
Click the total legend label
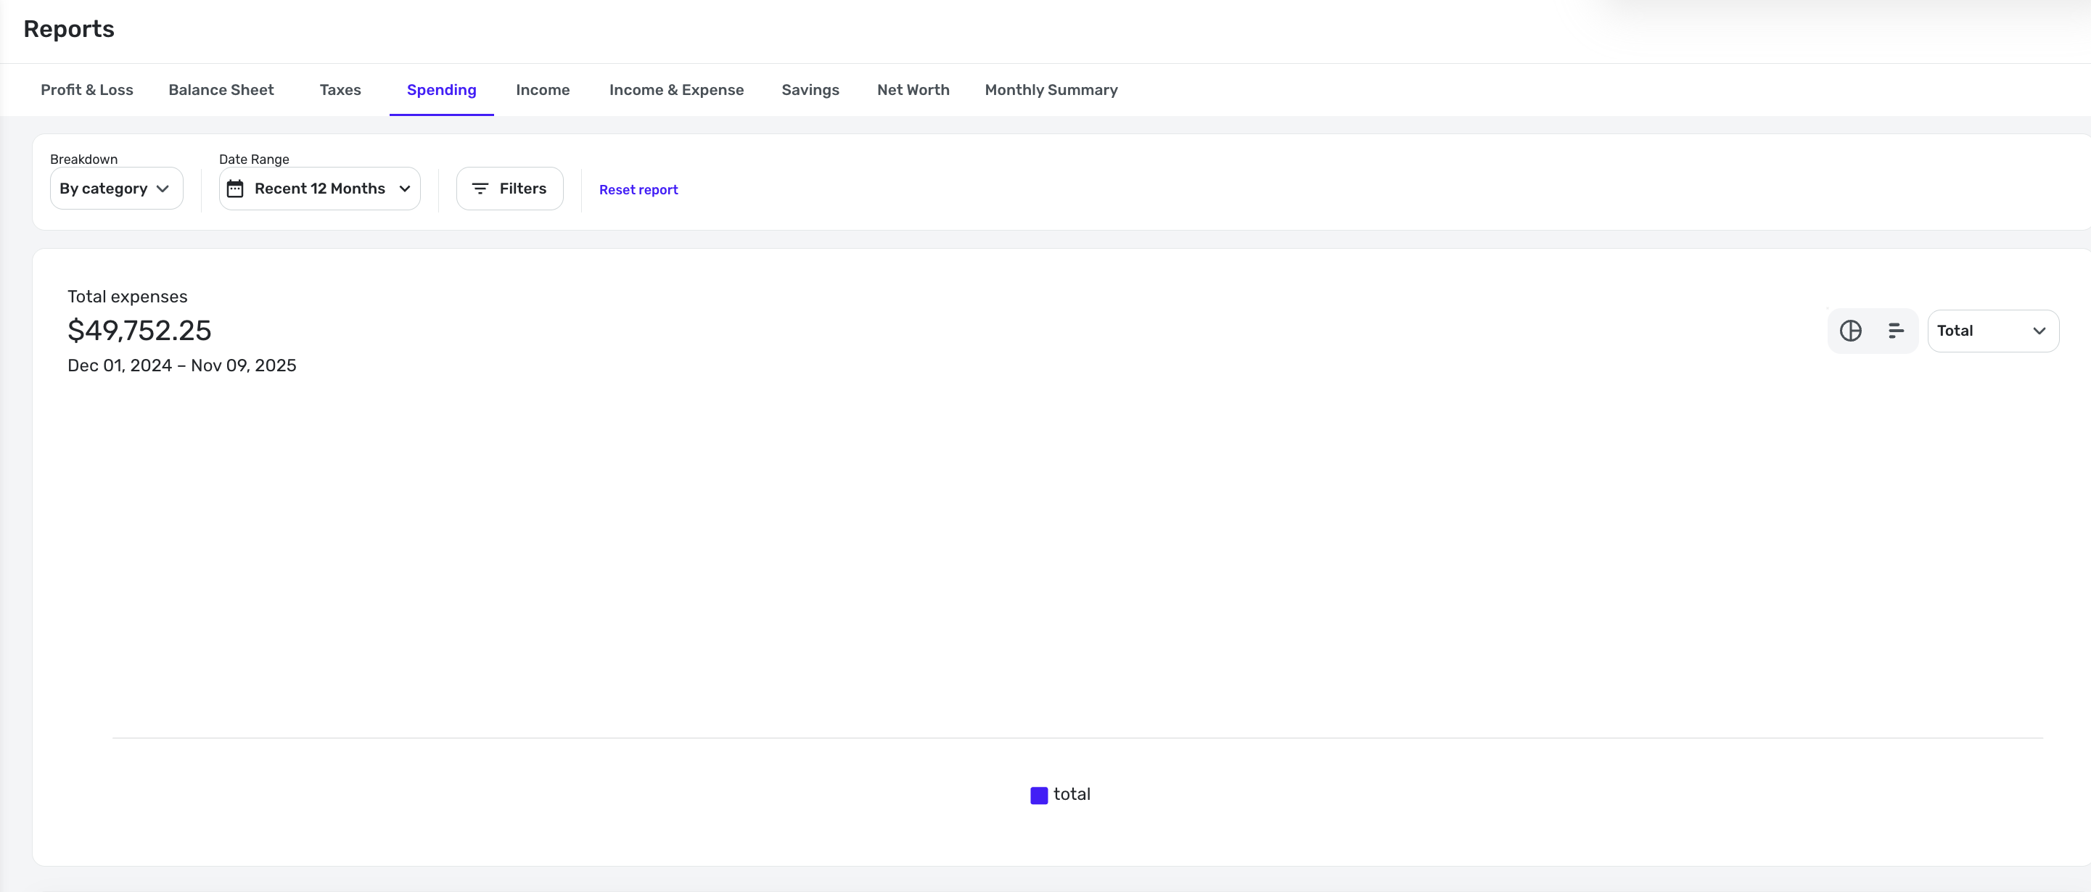pos(1072,795)
